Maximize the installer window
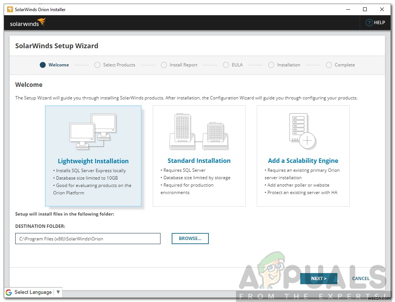 click(x=365, y=10)
